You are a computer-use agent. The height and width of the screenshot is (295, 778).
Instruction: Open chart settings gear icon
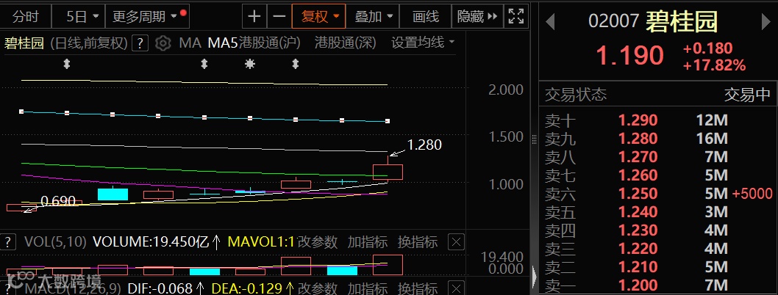pos(163,43)
